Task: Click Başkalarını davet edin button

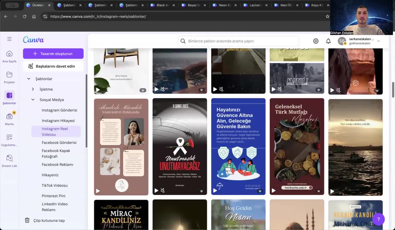Action: click(x=53, y=66)
